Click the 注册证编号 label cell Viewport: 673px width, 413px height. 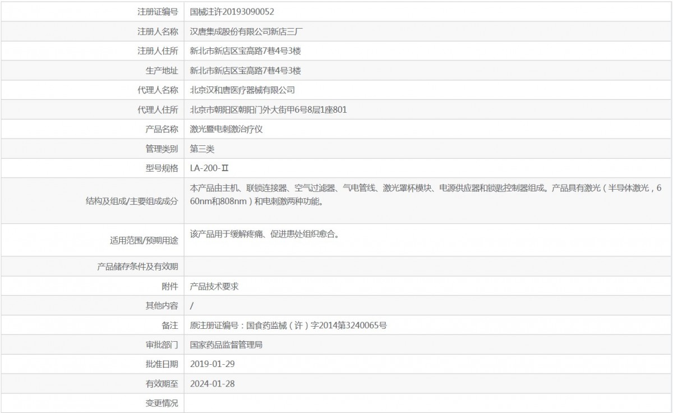tap(158, 11)
